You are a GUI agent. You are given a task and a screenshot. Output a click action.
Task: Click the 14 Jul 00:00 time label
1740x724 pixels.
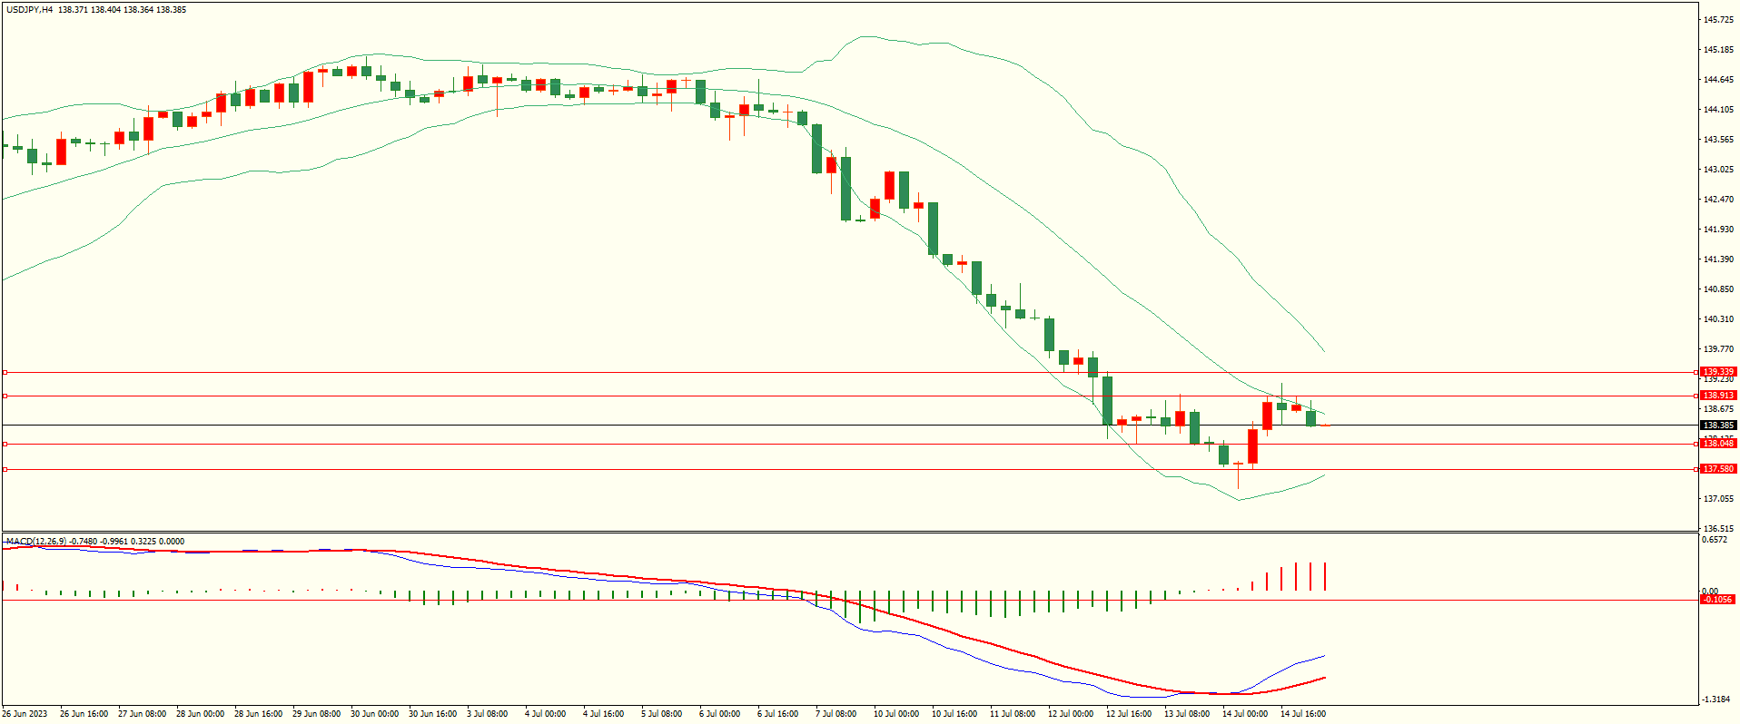click(x=1245, y=714)
